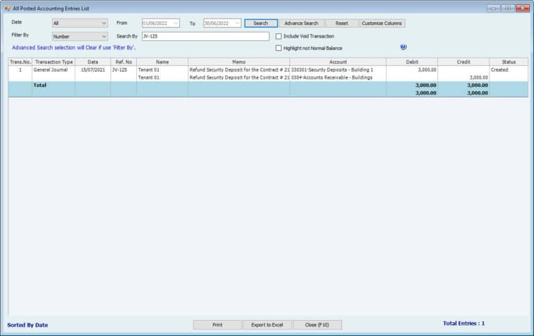
Task: Open the From date picker dropdown
Action: pyautogui.click(x=175, y=24)
